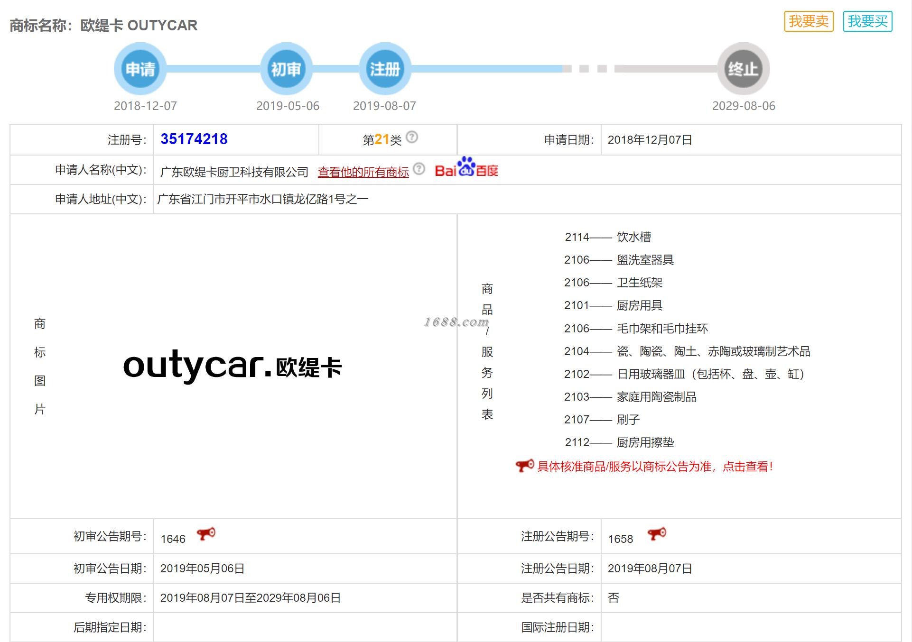Click the Baidu logo search icon

[x=466, y=167]
